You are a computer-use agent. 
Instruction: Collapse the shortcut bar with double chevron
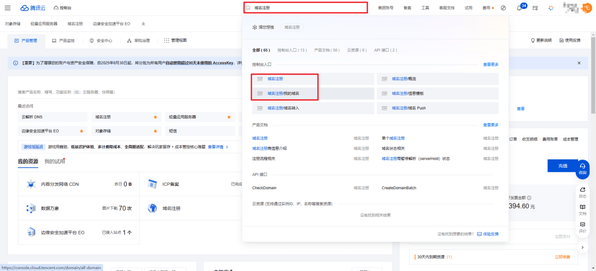point(144,24)
